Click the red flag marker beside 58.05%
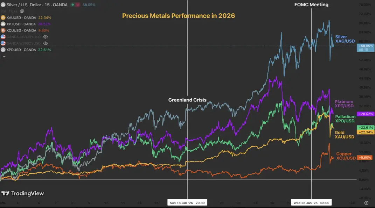The height and width of the screenshot is (208, 375). click(77, 5)
